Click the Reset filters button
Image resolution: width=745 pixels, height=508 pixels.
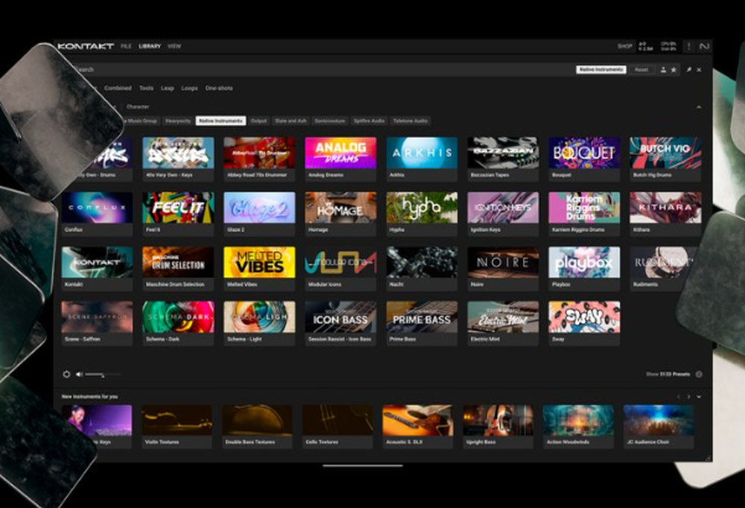click(641, 69)
